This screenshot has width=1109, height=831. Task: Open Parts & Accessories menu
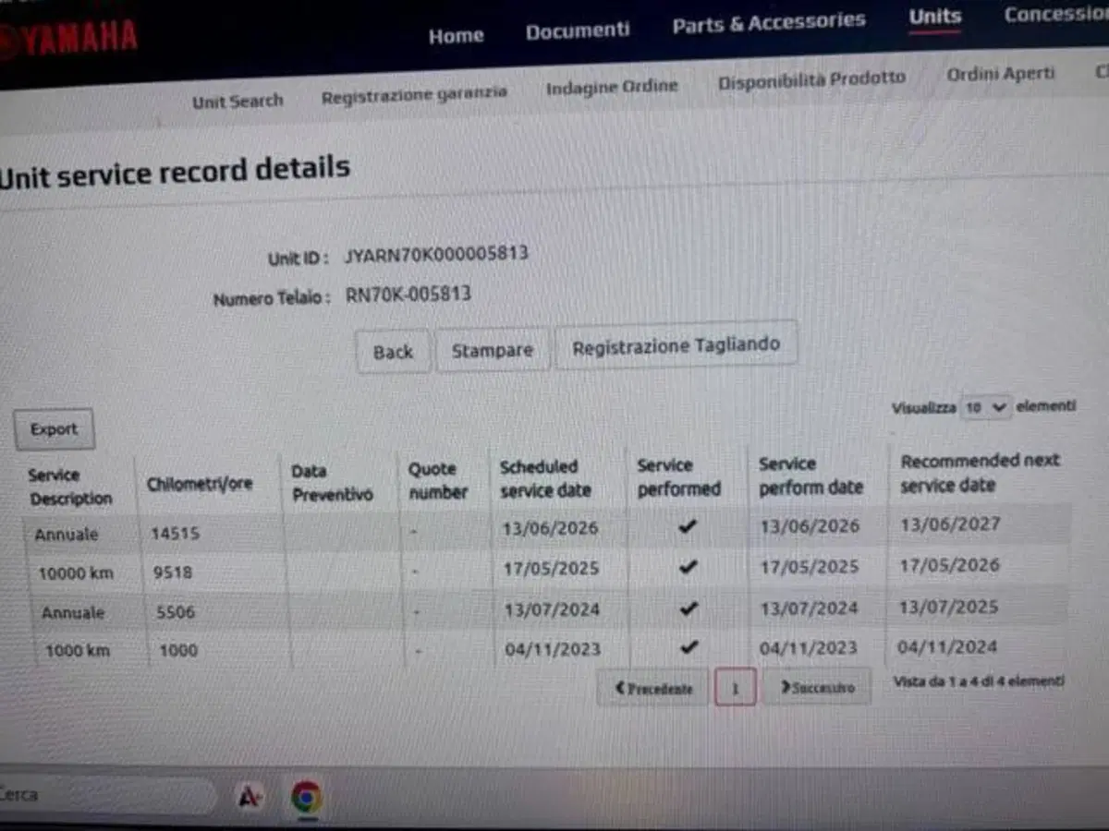769,23
